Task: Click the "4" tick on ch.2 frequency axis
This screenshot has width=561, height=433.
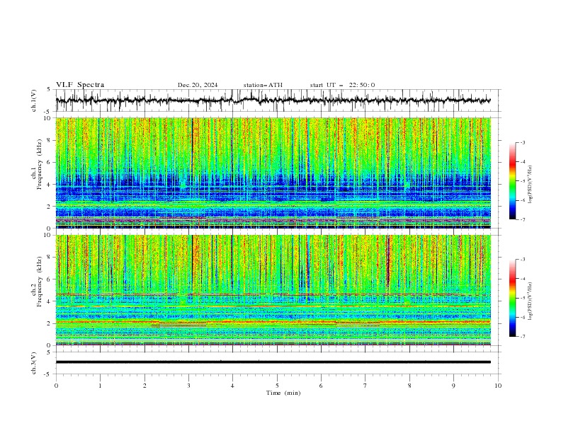Action: click(50, 301)
